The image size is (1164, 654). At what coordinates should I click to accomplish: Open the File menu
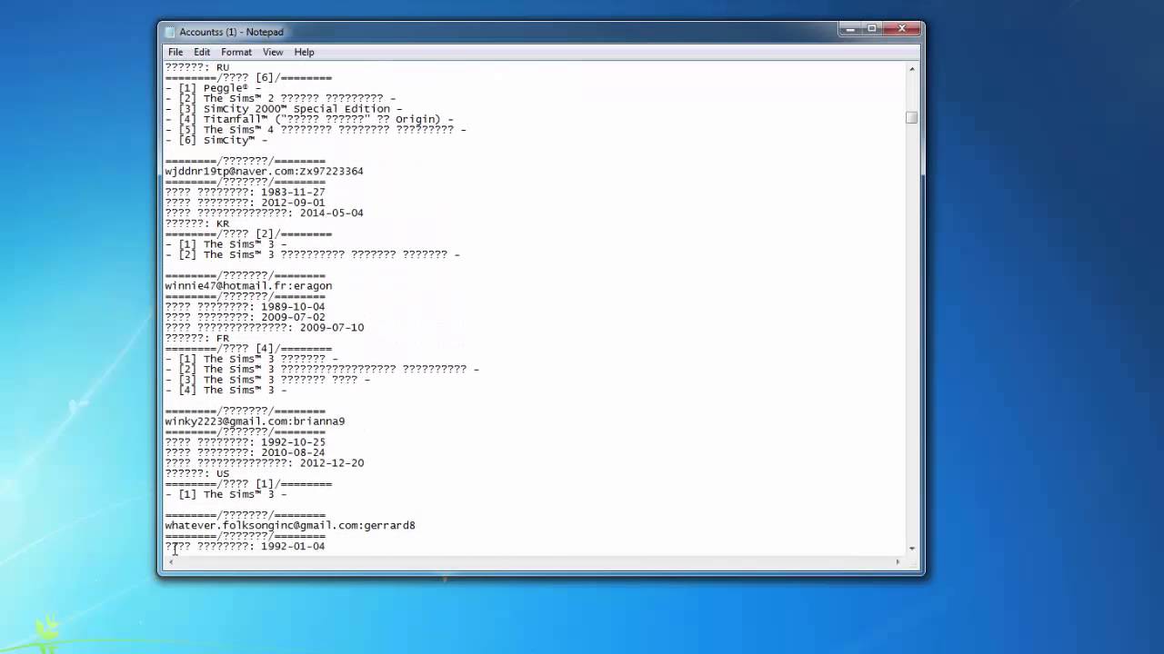point(176,52)
